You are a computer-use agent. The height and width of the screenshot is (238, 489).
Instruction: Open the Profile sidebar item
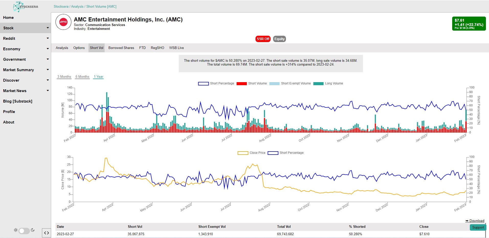pyautogui.click(x=9, y=112)
